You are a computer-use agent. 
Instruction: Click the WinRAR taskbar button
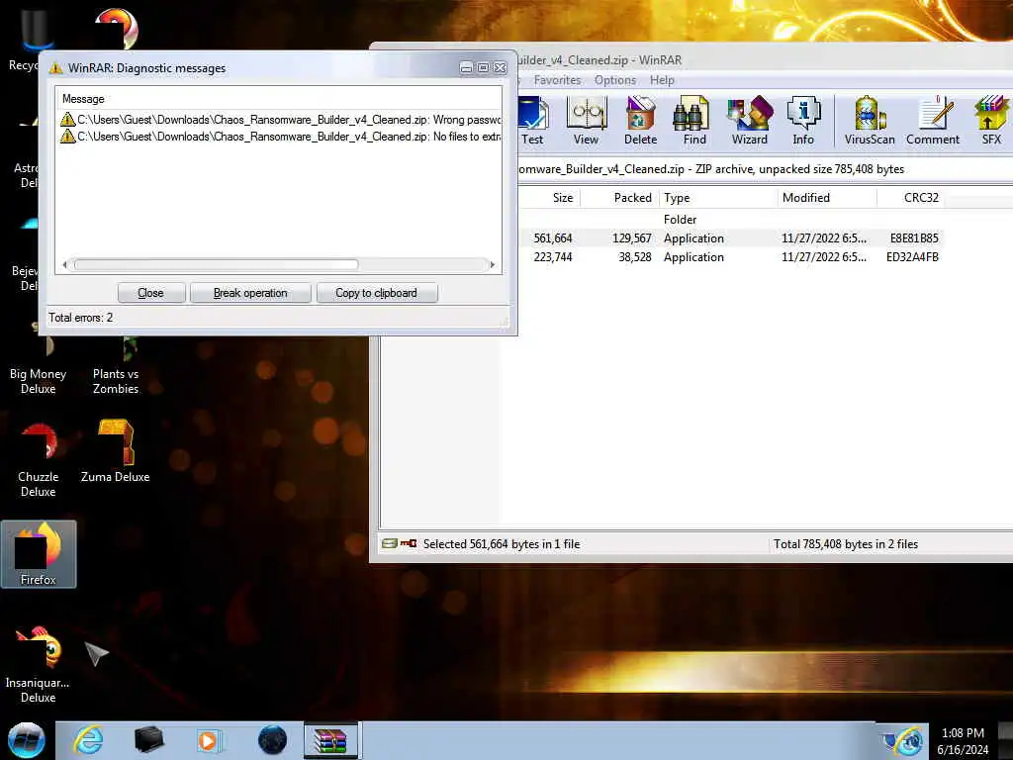(330, 740)
